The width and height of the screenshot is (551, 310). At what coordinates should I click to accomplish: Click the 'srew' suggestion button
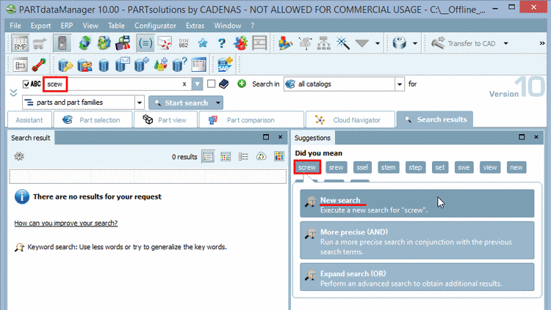[x=336, y=167]
